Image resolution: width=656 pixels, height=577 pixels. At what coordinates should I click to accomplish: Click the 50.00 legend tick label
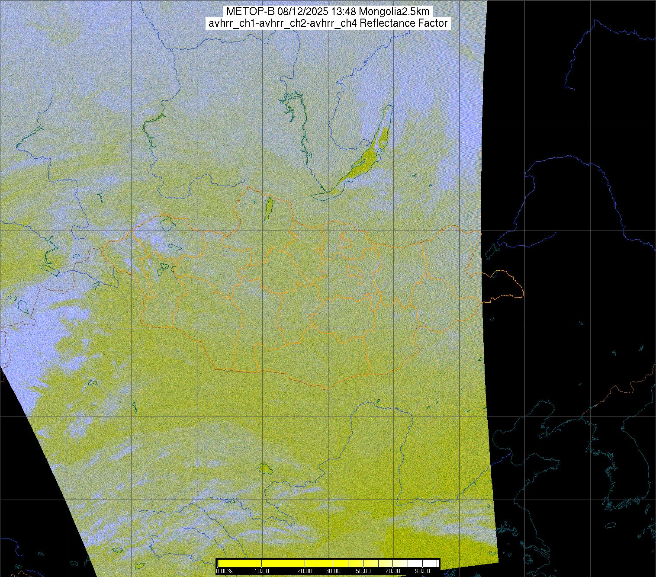pyautogui.click(x=364, y=572)
